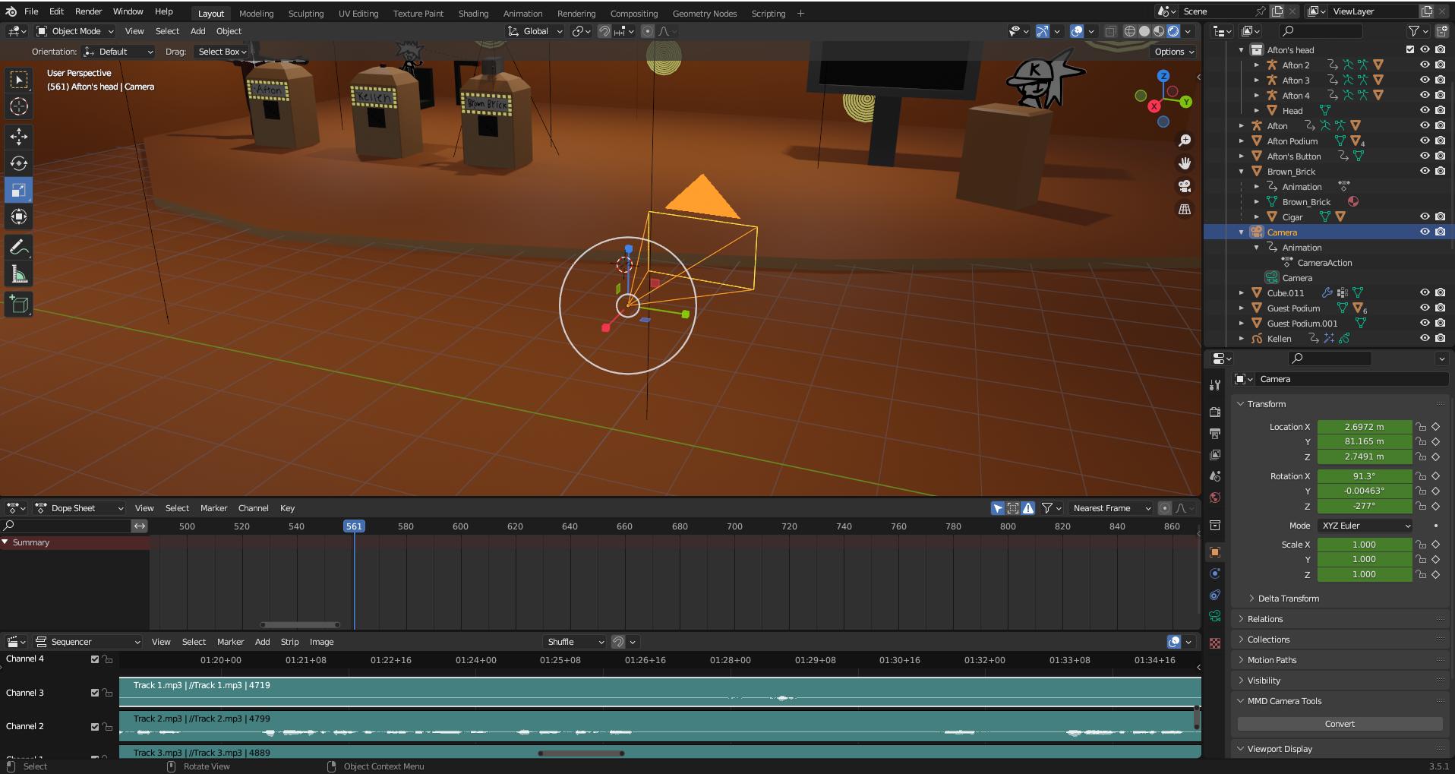Expand the Delta Transform panel
Viewport: 1455px width, 774px height.
click(x=1288, y=599)
